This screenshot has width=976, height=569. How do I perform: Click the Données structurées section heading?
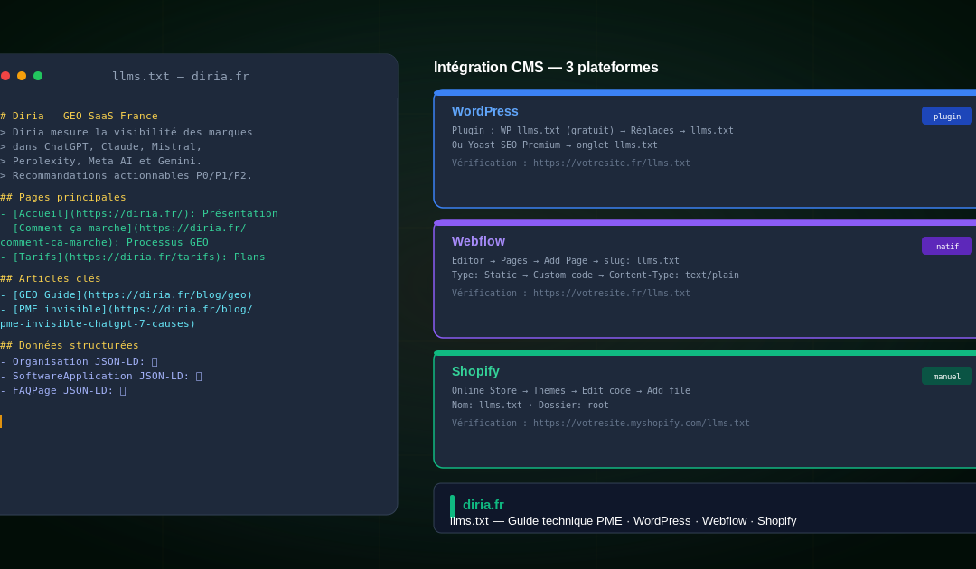pyautogui.click(x=69, y=345)
